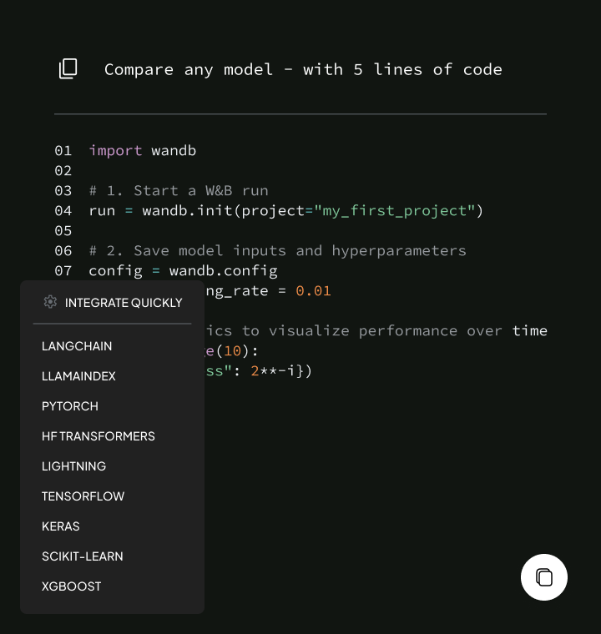Image resolution: width=601 pixels, height=634 pixels.
Task: Click the 'Compare any model' title text
Action: pyautogui.click(x=303, y=69)
